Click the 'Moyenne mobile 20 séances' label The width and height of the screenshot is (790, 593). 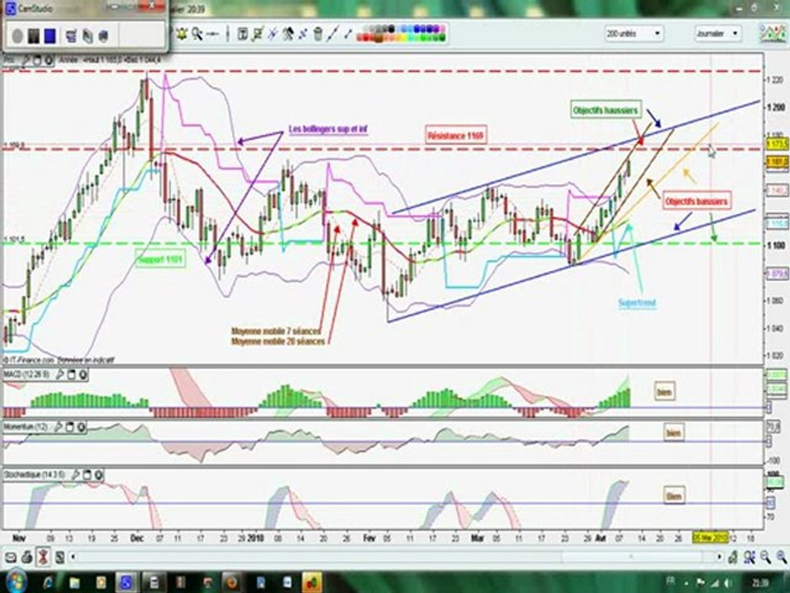278,341
